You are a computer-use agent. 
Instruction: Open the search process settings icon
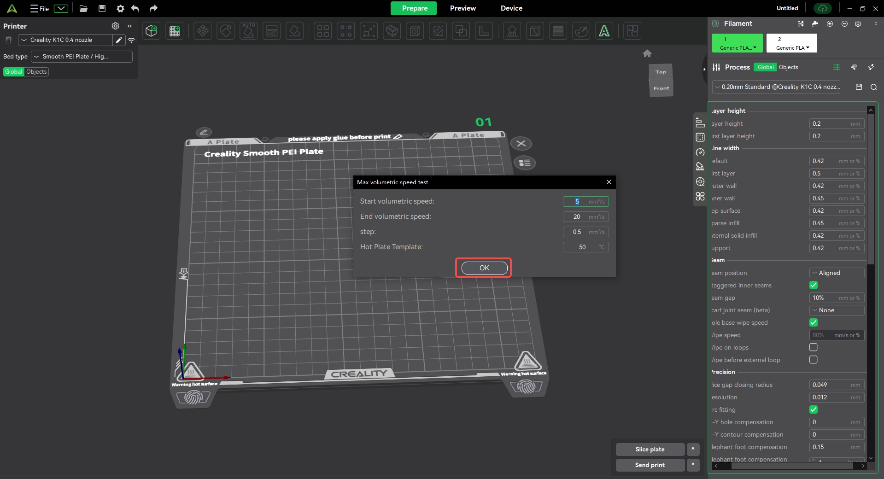point(873,87)
